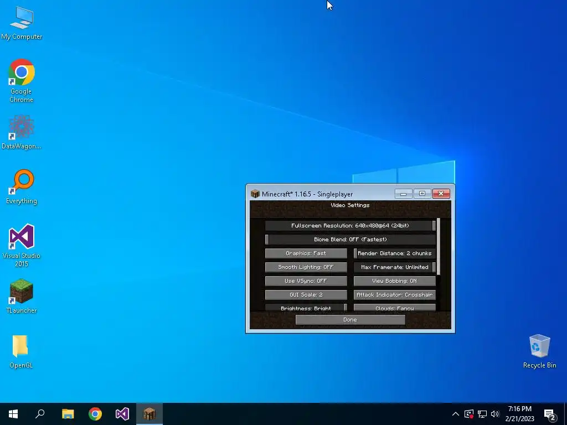Open My Computer desktop icon
567x425 pixels.
[22, 23]
